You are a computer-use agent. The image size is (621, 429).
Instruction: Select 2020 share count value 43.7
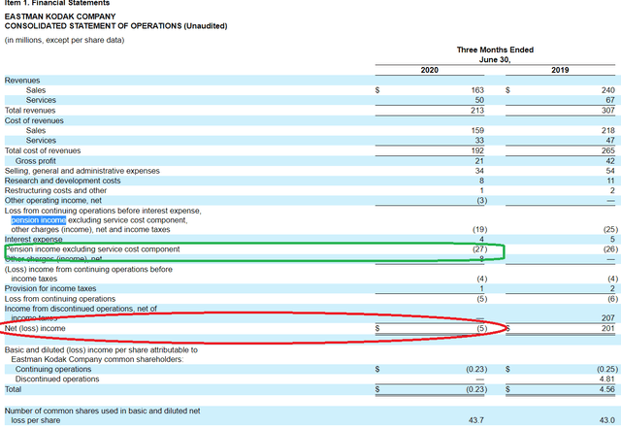[x=475, y=420]
